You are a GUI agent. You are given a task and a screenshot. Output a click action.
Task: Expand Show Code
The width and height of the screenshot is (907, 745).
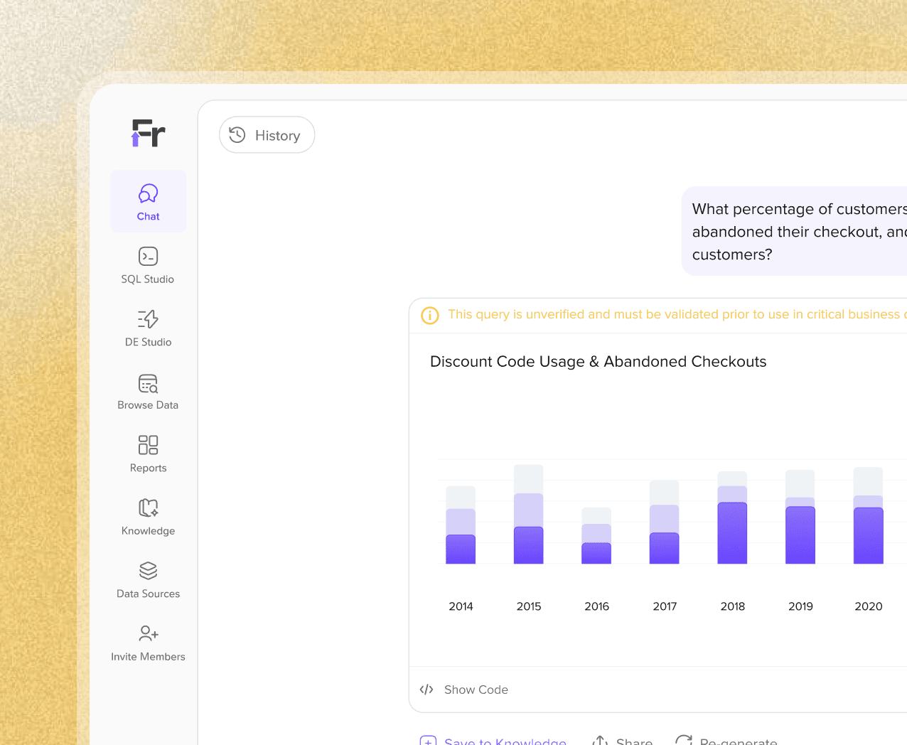pos(464,690)
